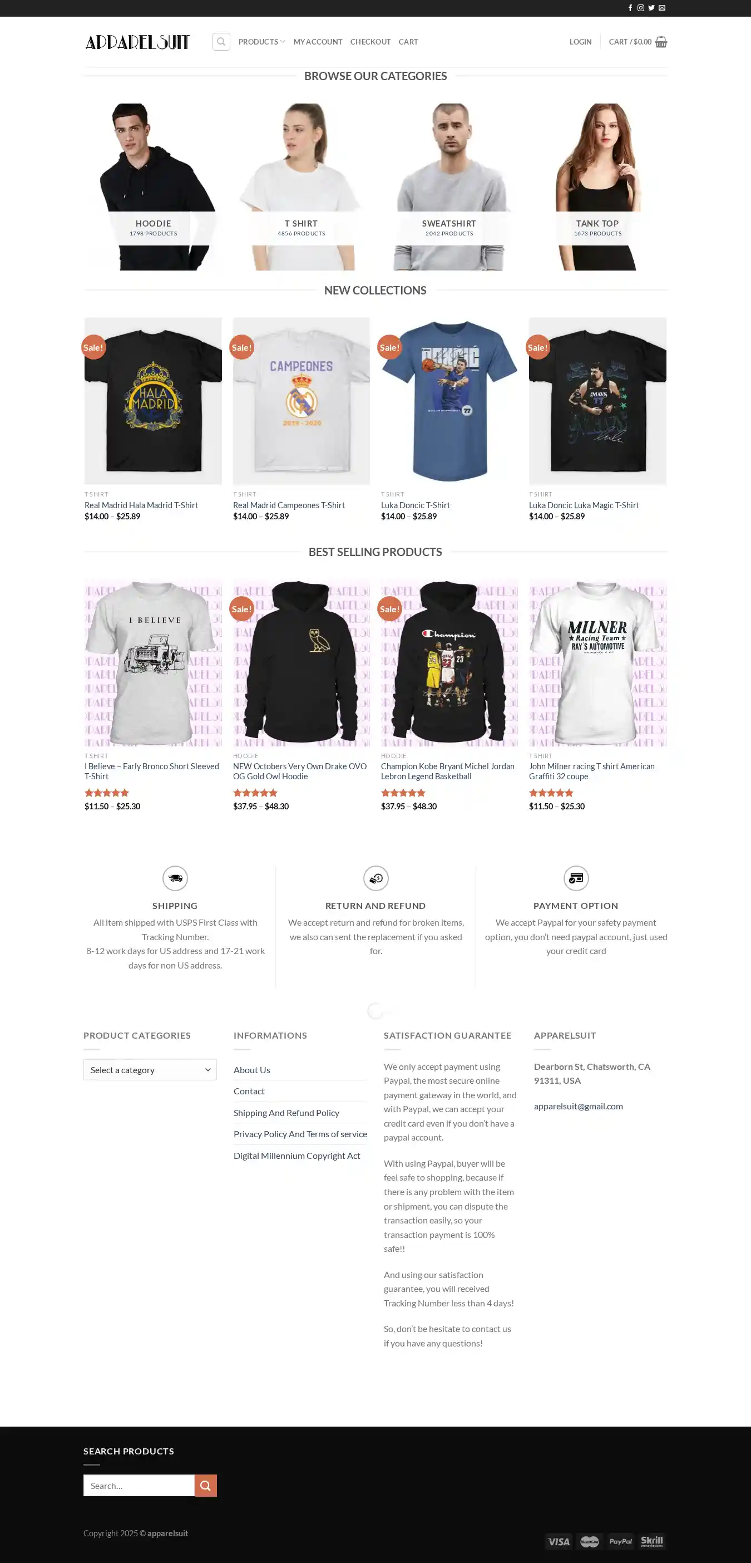Open the Hoodie category tile
The image size is (751, 1563).
click(154, 187)
